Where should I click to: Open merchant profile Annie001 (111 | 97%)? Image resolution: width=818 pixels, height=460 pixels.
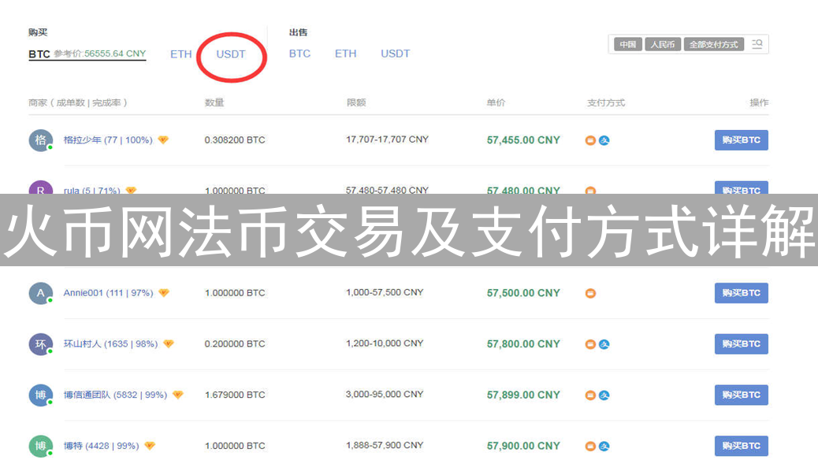[x=109, y=292]
